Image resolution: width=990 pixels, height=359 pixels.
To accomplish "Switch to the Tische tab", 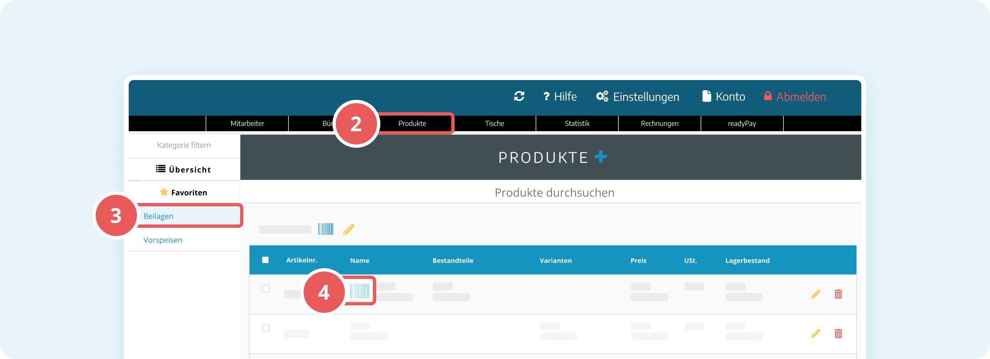I will (495, 123).
